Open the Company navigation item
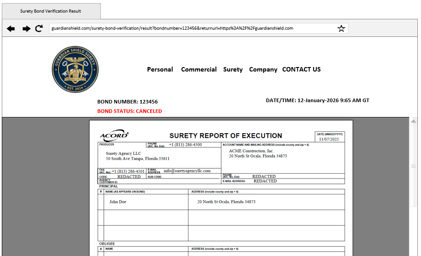The width and height of the screenshot is (421, 256). (x=263, y=69)
